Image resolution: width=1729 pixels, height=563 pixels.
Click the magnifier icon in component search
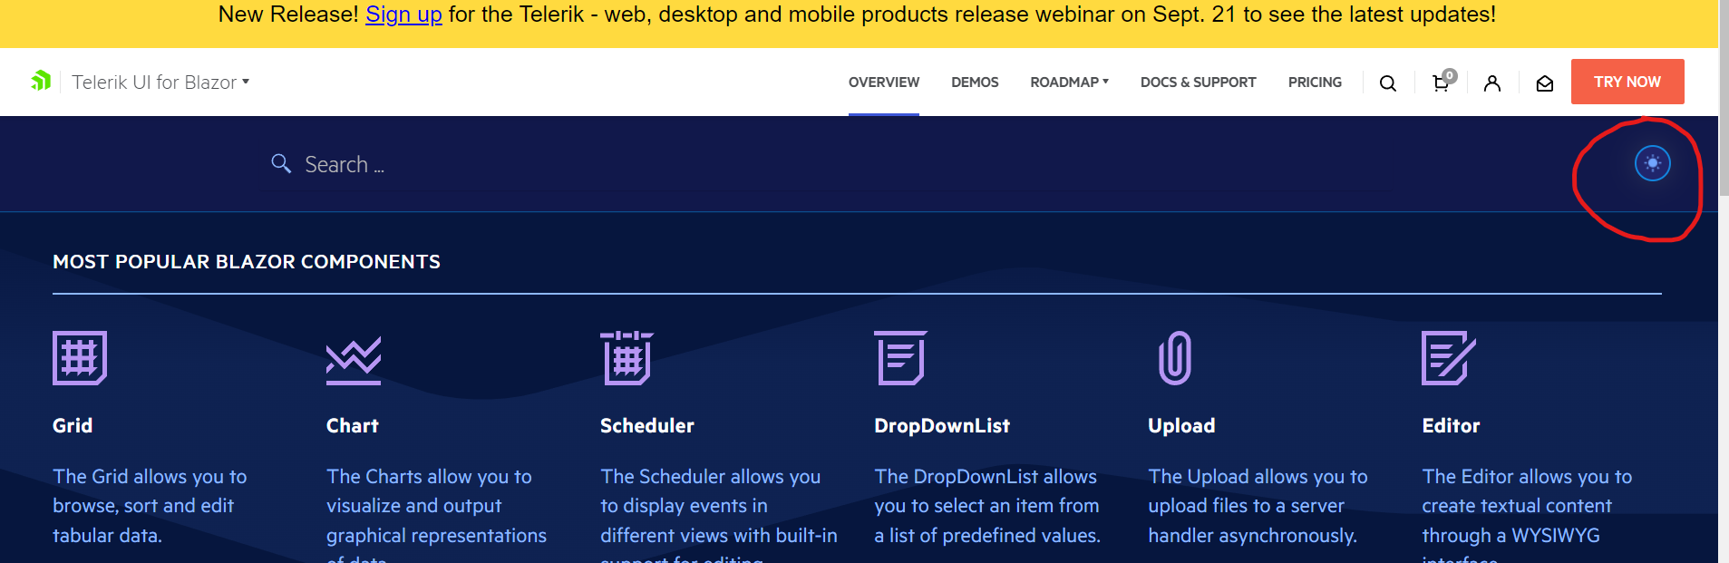click(281, 163)
